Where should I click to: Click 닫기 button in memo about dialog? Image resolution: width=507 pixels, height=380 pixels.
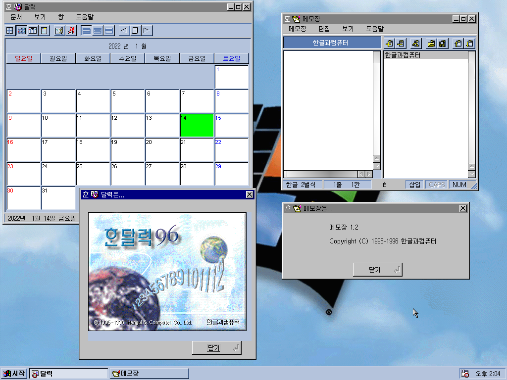pyautogui.click(x=377, y=270)
